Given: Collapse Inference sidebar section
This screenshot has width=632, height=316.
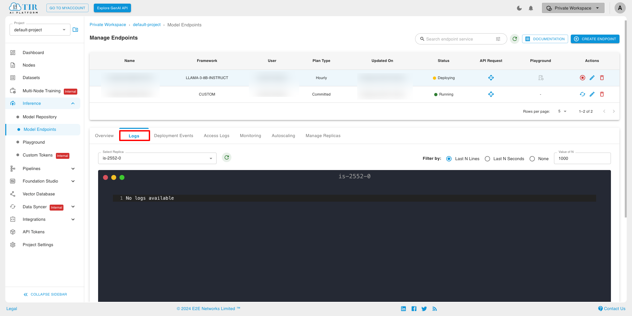Looking at the screenshot, I should pyautogui.click(x=73, y=103).
